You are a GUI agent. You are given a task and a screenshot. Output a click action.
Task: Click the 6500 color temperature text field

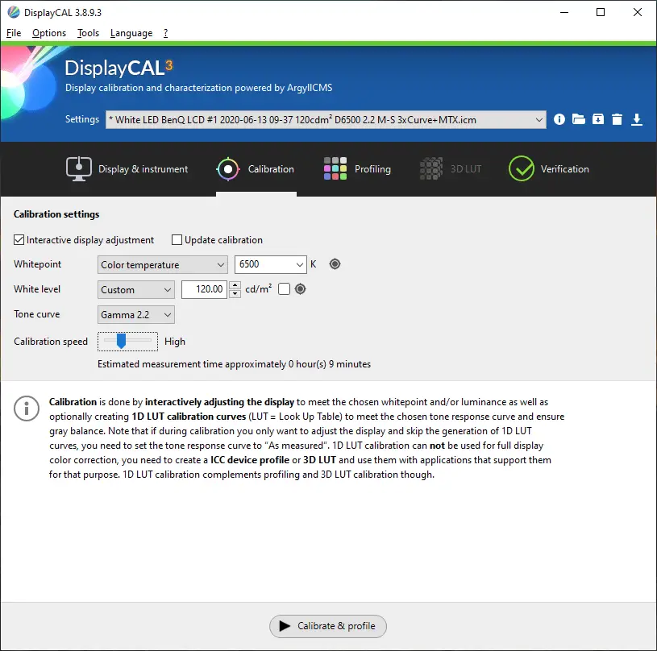[264, 264]
